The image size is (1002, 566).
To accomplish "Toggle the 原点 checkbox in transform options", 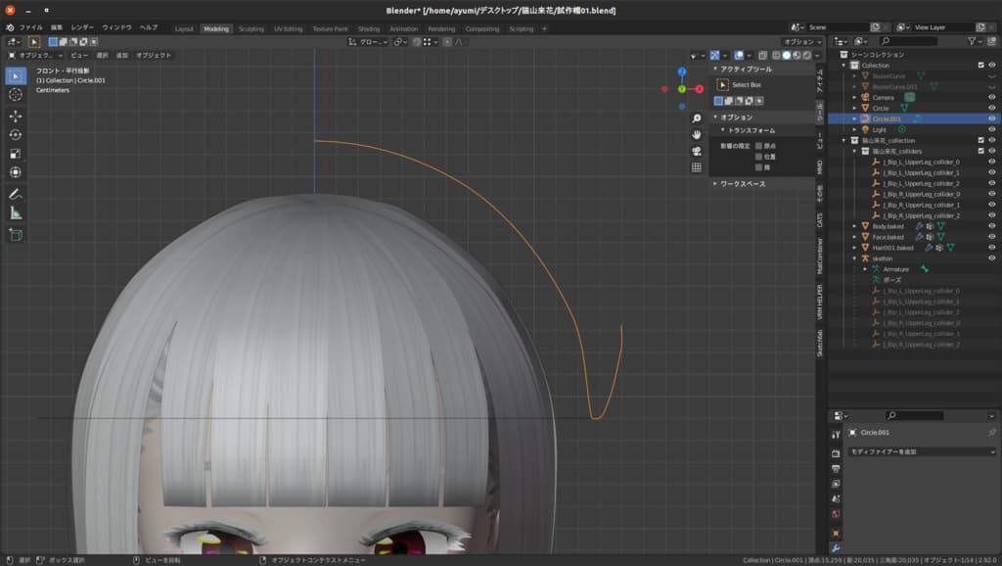I will tap(758, 145).
